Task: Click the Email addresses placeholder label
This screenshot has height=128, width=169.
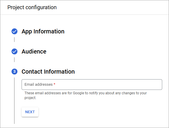Action: [x=38, y=84]
